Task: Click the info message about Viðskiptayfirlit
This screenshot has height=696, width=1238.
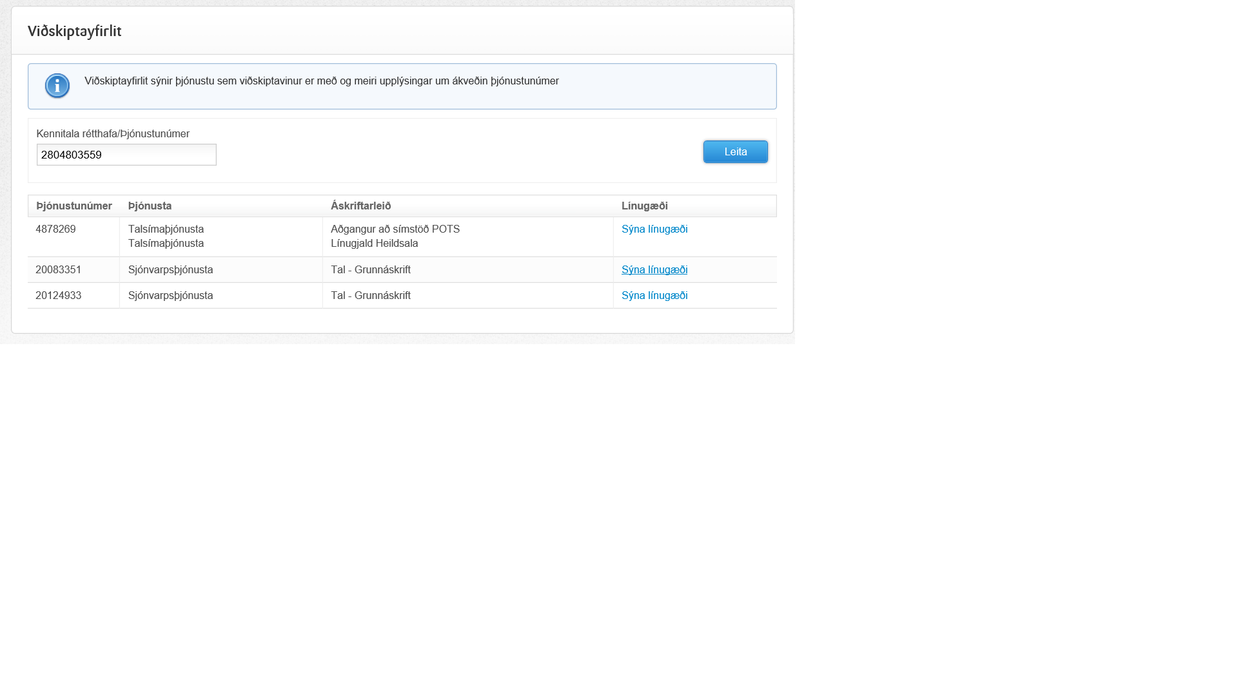Action: pos(321,81)
